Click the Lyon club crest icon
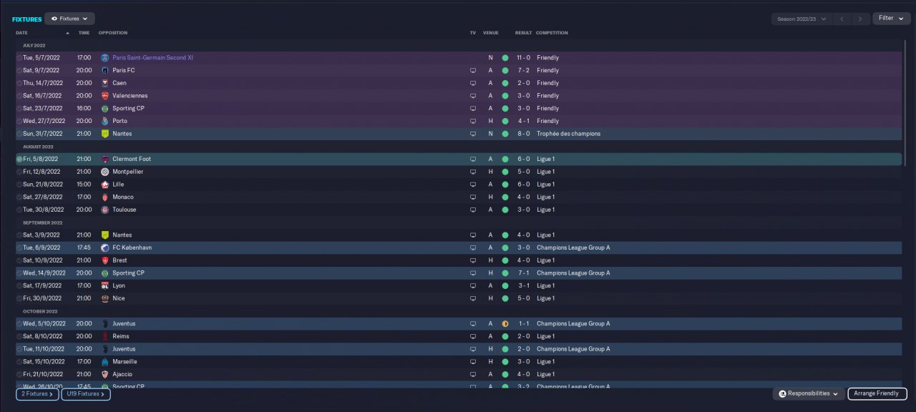Screen dimensions: 916x412 (x=104, y=285)
